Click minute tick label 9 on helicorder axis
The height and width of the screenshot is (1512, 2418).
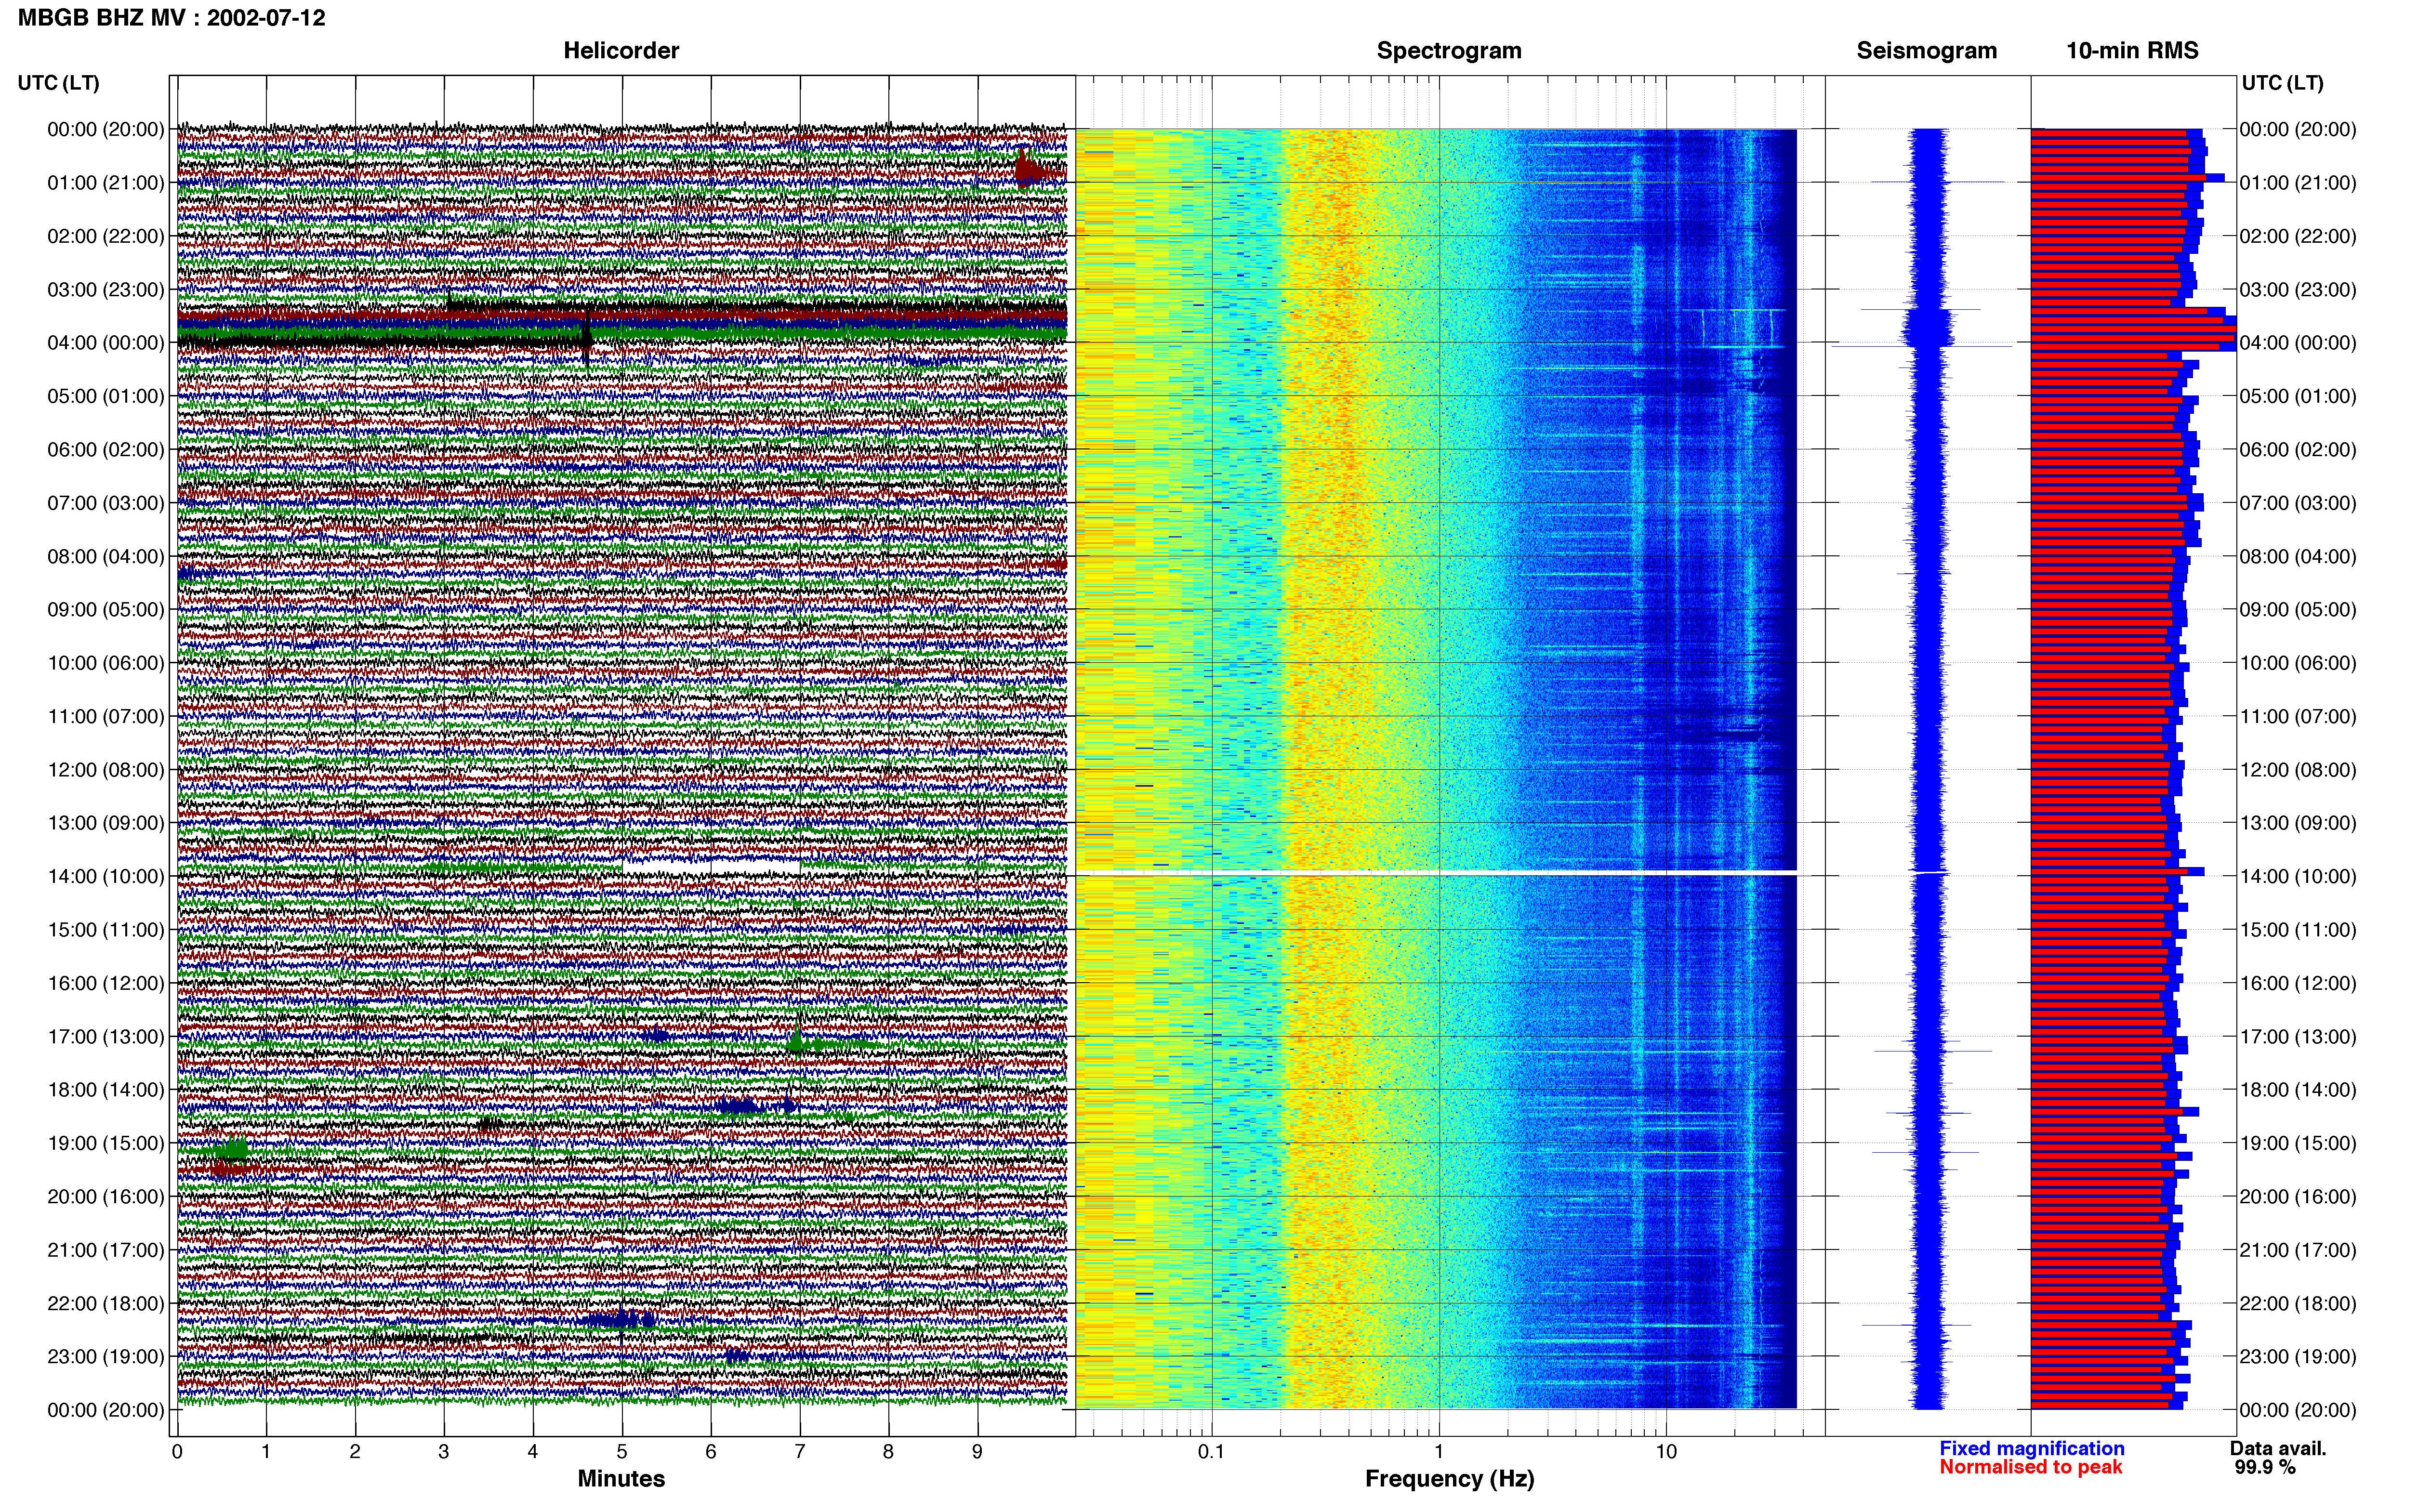pyautogui.click(x=977, y=1452)
